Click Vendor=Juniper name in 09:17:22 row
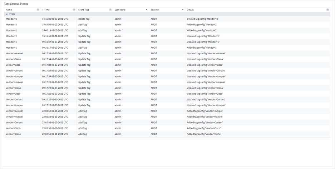Viewport: 335px width, 169px height. coord(14,105)
